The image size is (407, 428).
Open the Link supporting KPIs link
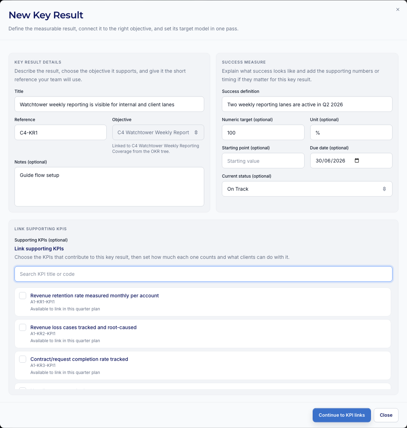pyautogui.click(x=39, y=248)
